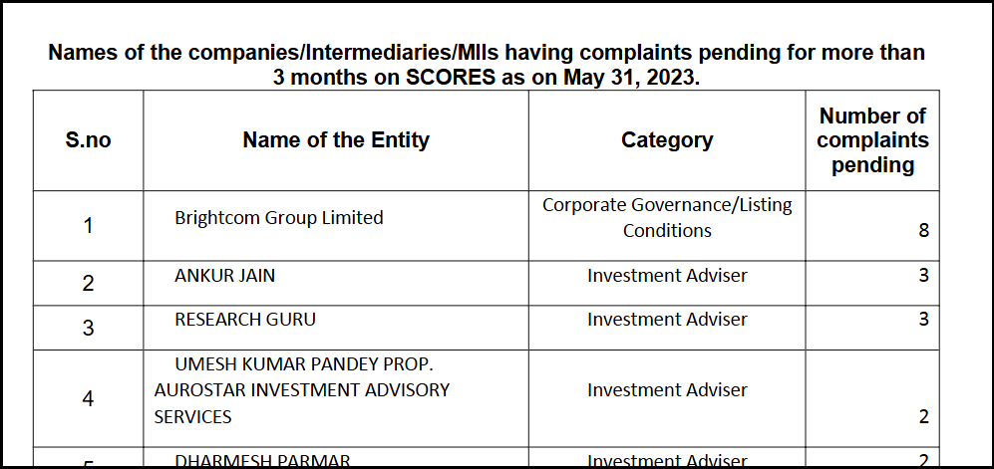Click the UMESH KUMAR PANDEY entity cell
The image size is (994, 469).
(x=302, y=389)
